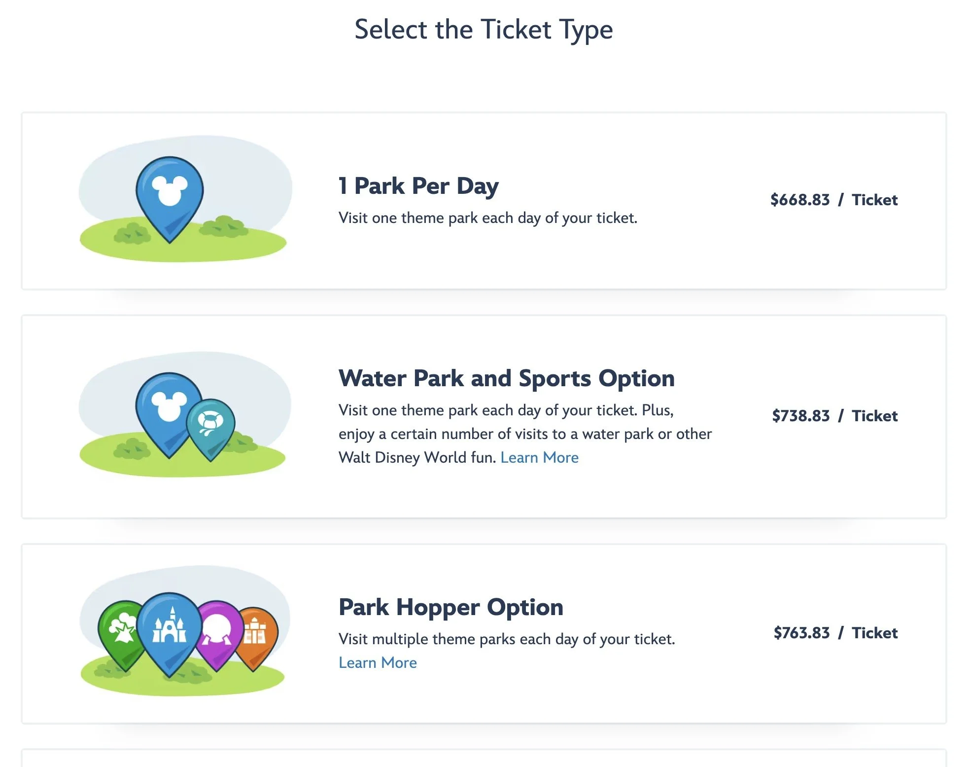Select the 1 Park Per Day heading
The width and height of the screenshot is (968, 767).
[418, 186]
